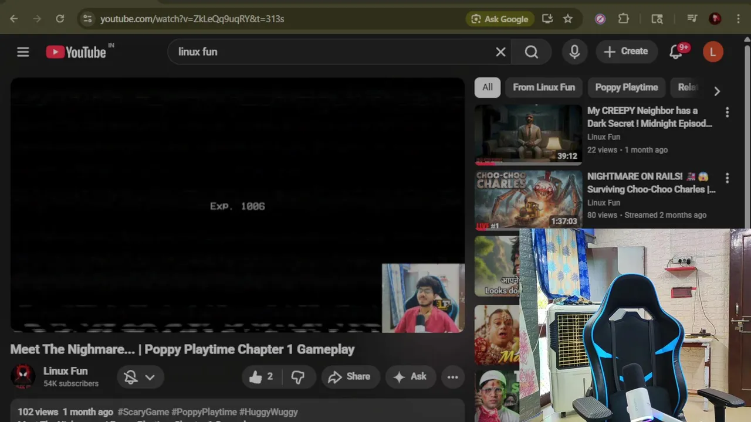
Task: Open subscription notification bell dropdown
Action: 140,377
